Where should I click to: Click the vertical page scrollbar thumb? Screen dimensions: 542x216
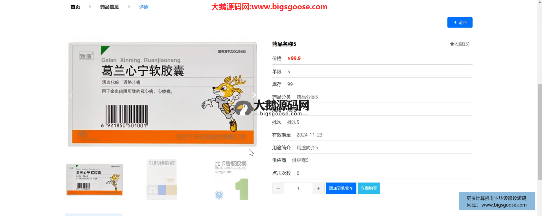pyautogui.click(x=539, y=132)
